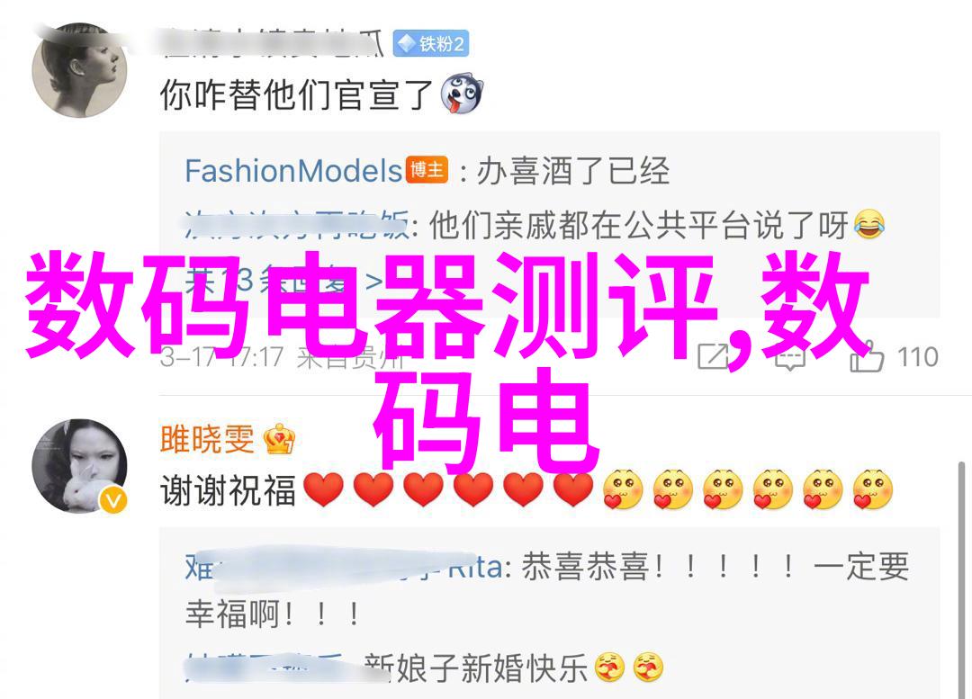
Task: Open 睢晓雯's rabbit avatar picture
Action: pyautogui.click(x=79, y=466)
